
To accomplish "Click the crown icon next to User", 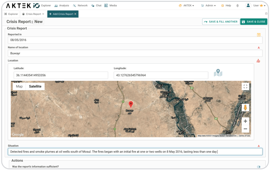I will pyautogui.click(x=262, y=5).
